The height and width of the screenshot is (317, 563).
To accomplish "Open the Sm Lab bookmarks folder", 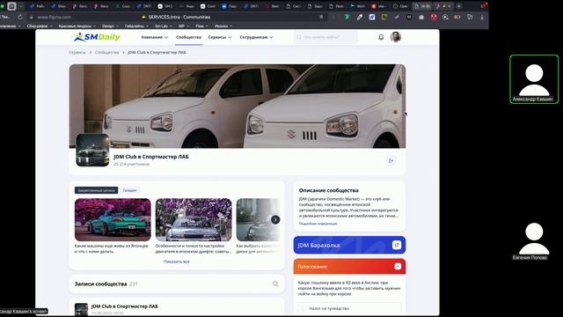I will 163,26.
